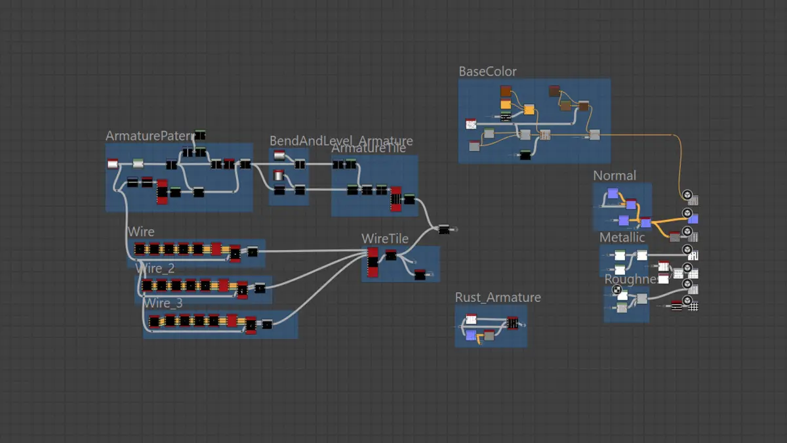
Task: Click the BaseColor frame title
Action: pyautogui.click(x=487, y=72)
